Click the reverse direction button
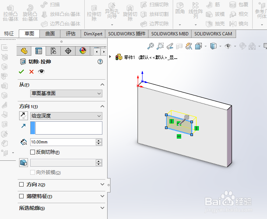This screenshot has width=267, height=219. coord(24,116)
